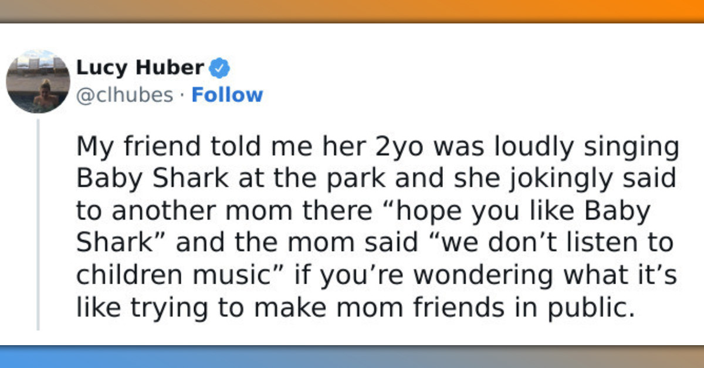This screenshot has height=368, width=704.
Task: Click the last sentence of the tweet
Action: pos(352,306)
